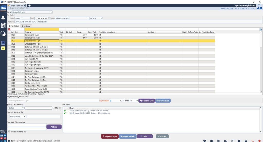The image size is (263, 142).
Task: Click the Açıklama description input field
Action: 138,21
